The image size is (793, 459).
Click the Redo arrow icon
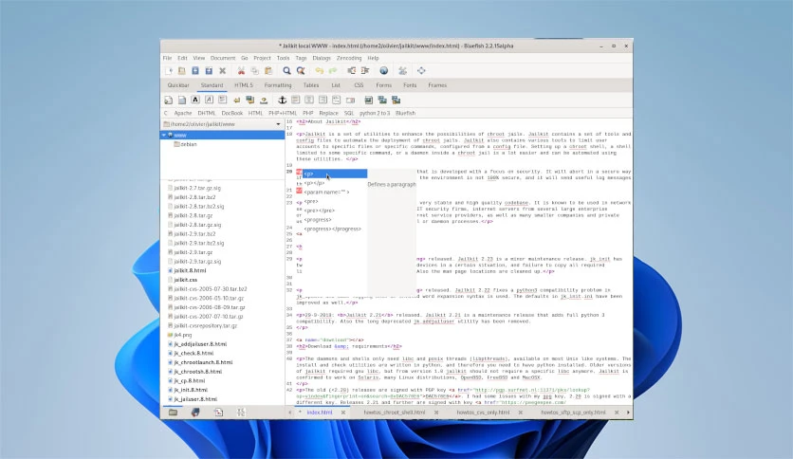click(333, 71)
